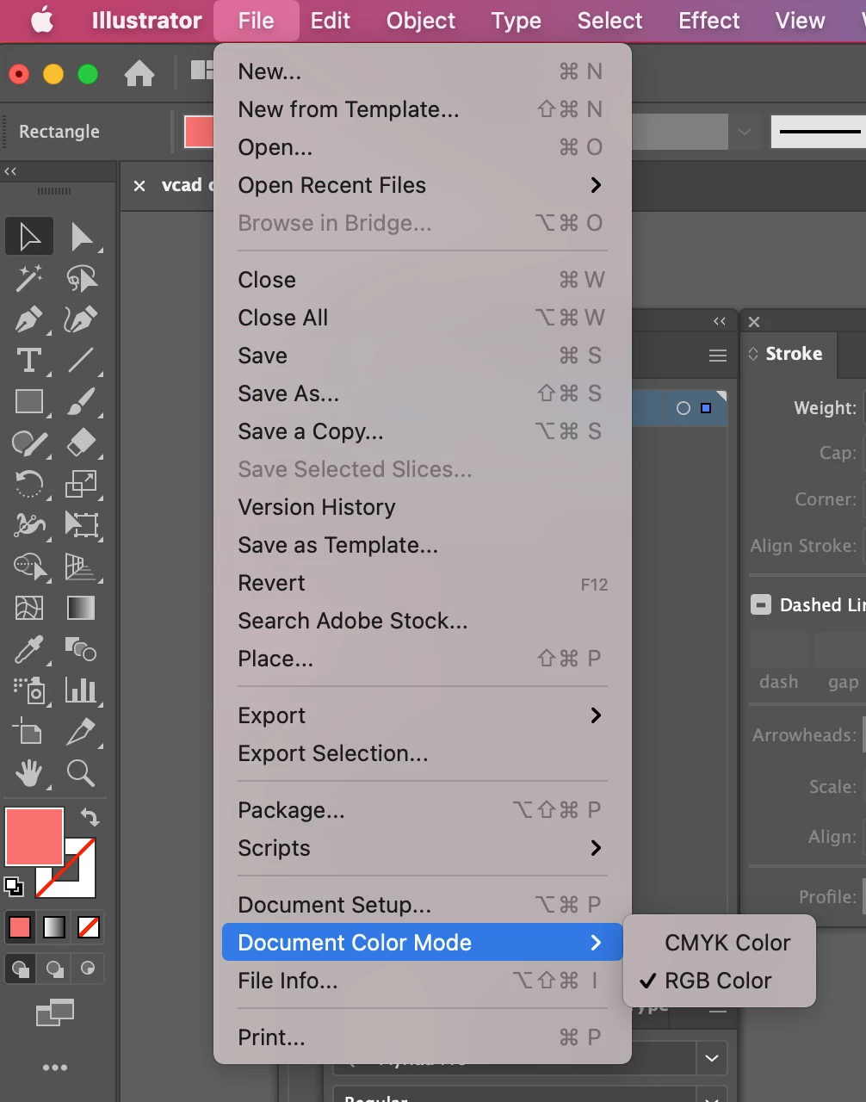Expand Stroke panel options arrows
This screenshot has height=1102, width=866.
pos(753,354)
